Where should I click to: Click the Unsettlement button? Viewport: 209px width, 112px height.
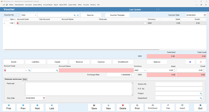(123, 62)
